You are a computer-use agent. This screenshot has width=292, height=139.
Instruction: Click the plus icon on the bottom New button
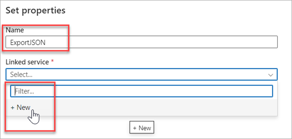coord(135,128)
